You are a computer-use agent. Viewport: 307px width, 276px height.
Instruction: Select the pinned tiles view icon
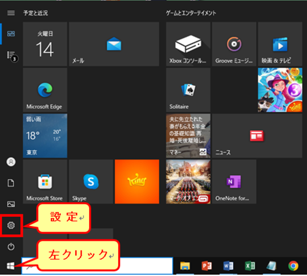[x=11, y=34]
